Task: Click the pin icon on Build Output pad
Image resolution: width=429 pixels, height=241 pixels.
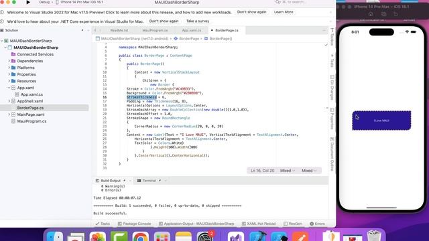Action: [125, 181]
